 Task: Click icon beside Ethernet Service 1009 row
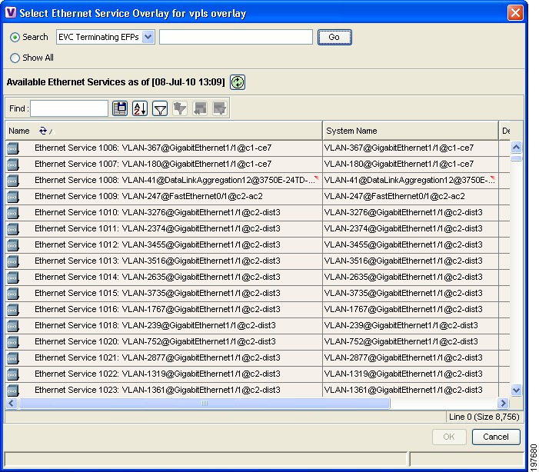pos(13,197)
